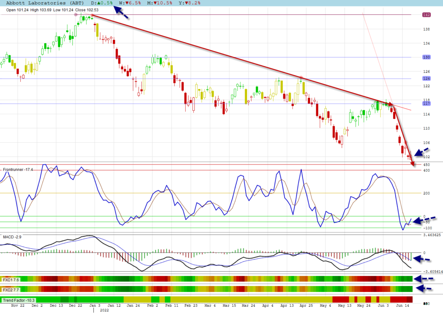Click the Close 102.53 value

click(x=87, y=10)
